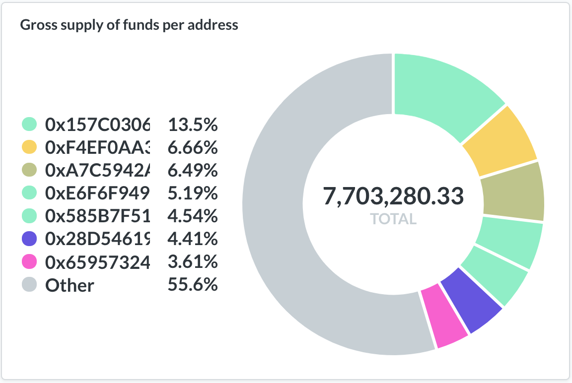Click the green dot beside 0x157C0306
Screen dimensions: 572x383
point(30,125)
